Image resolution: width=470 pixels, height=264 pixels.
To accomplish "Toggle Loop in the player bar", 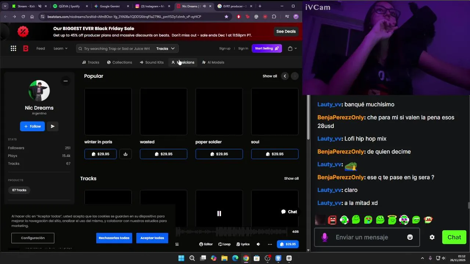I will click(224, 244).
